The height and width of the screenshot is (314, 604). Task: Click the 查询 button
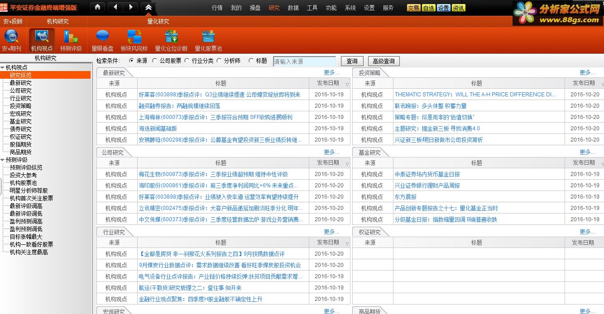click(352, 61)
